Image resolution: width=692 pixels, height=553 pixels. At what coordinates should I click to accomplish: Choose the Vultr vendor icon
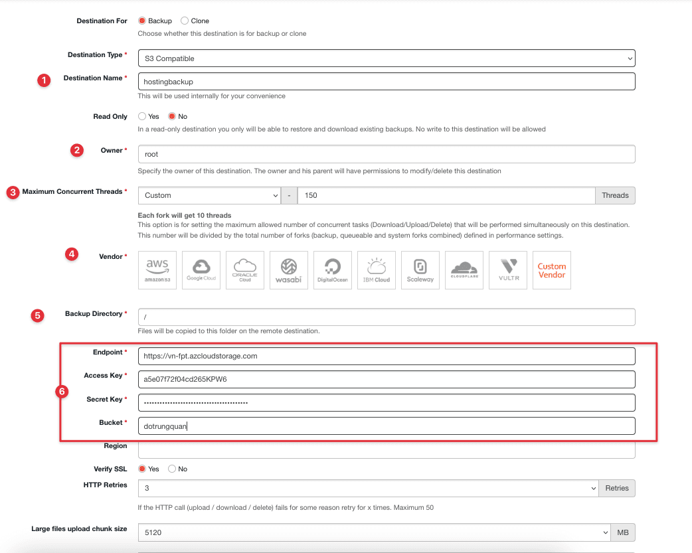508,270
